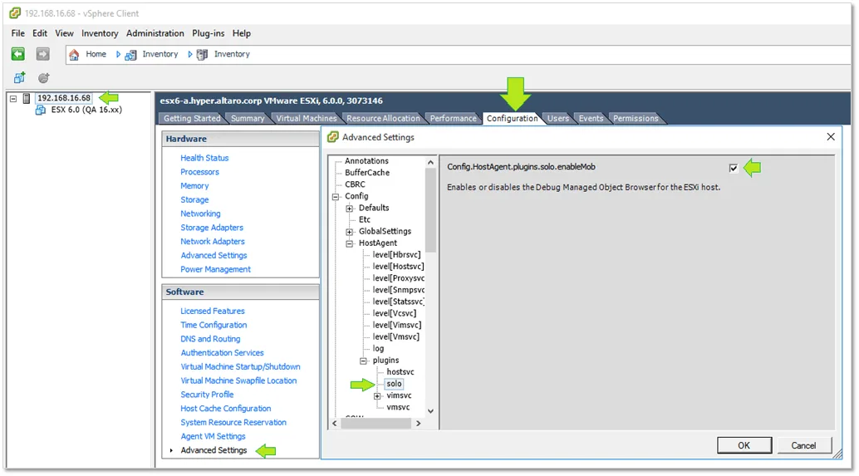Open the View menu
The width and height of the screenshot is (859, 476).
(64, 33)
